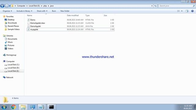Click the search magnifier icon
Image resolution: width=196 pixels, height=110 pixels.
(194, 6)
